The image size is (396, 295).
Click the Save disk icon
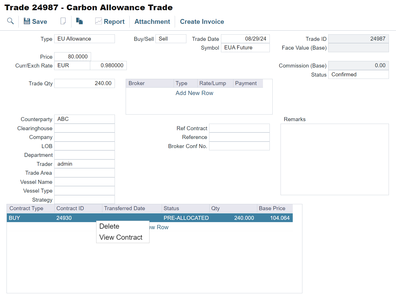pos(35,21)
